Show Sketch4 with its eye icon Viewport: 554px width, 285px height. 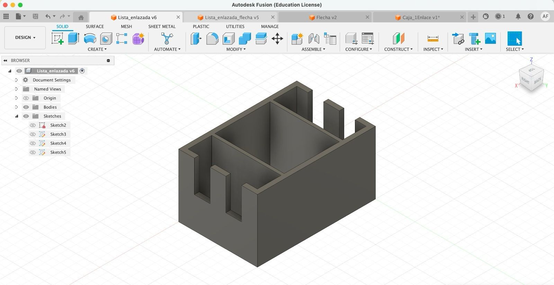click(33, 143)
